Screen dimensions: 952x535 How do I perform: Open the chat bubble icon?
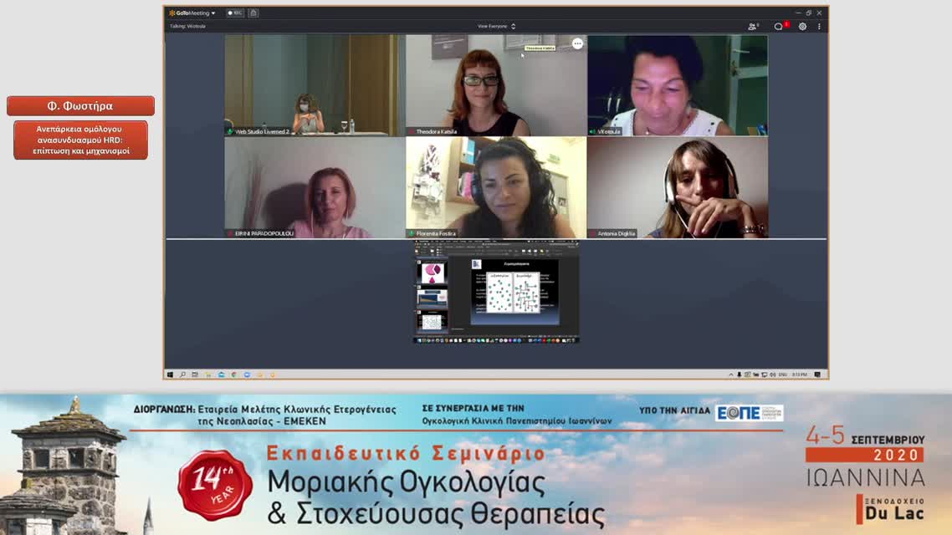pos(779,27)
